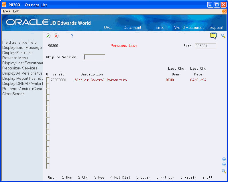Click the Document header link
The height and width of the screenshot is (182, 228).
(132, 27)
